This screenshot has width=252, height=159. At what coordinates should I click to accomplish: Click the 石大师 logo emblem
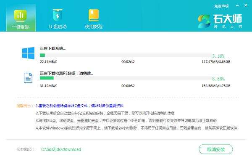pyautogui.click(x=204, y=21)
